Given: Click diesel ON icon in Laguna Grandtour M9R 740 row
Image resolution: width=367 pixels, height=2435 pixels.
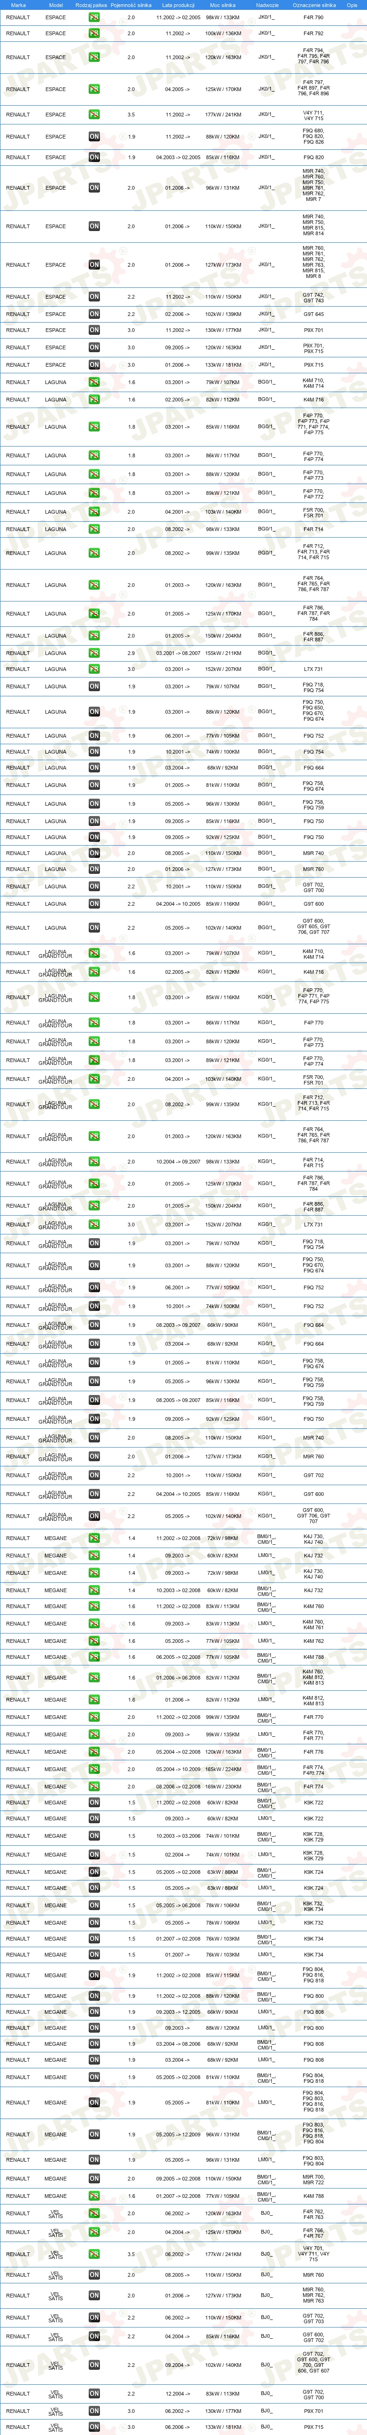Looking at the screenshot, I should click(x=94, y=1437).
